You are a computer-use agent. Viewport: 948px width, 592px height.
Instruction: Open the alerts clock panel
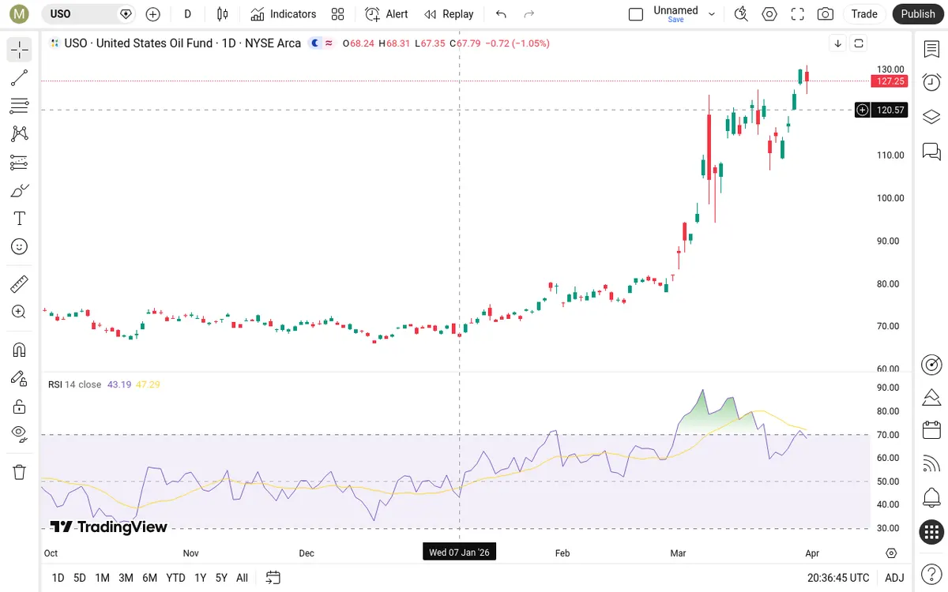[931, 82]
